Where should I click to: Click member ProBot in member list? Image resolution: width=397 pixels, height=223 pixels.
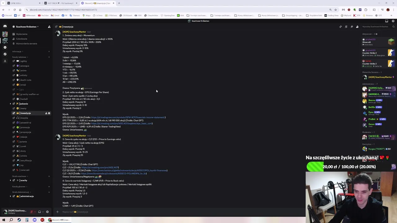[378, 119]
